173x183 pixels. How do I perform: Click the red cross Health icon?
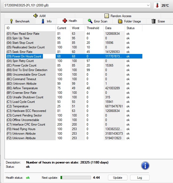pyautogui.click(x=65, y=21)
